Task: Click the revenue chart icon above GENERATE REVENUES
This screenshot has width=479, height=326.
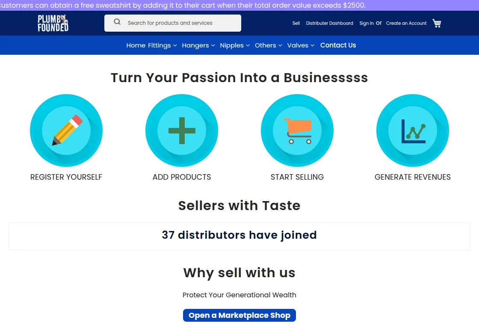Action: click(x=412, y=130)
